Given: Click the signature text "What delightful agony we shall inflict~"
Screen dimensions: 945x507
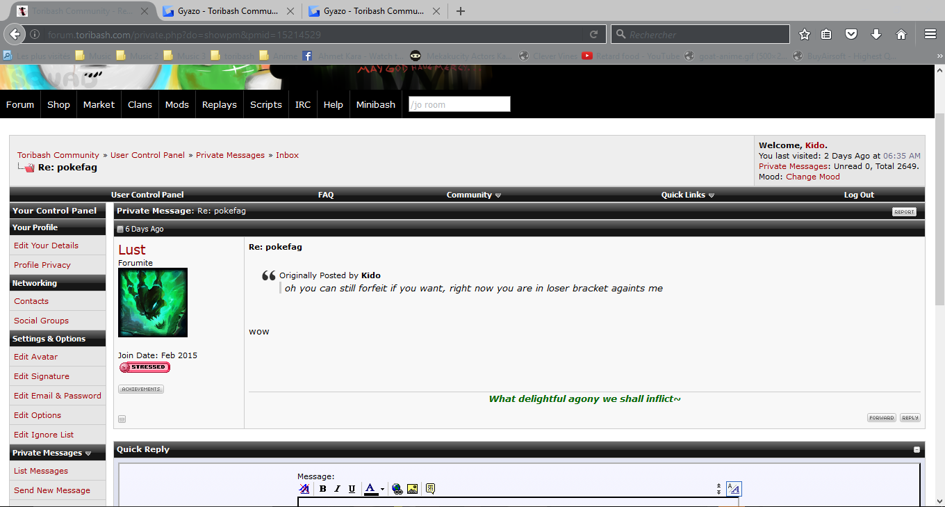Looking at the screenshot, I should [585, 399].
